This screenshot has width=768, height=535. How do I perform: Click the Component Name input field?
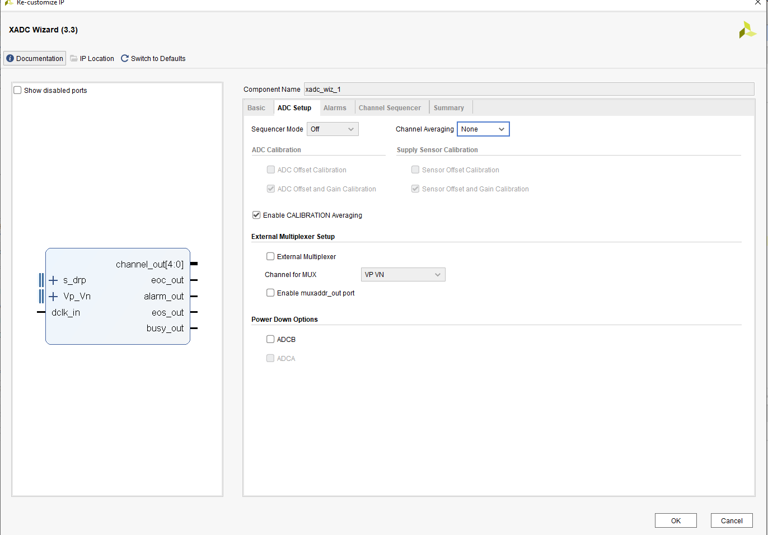529,89
